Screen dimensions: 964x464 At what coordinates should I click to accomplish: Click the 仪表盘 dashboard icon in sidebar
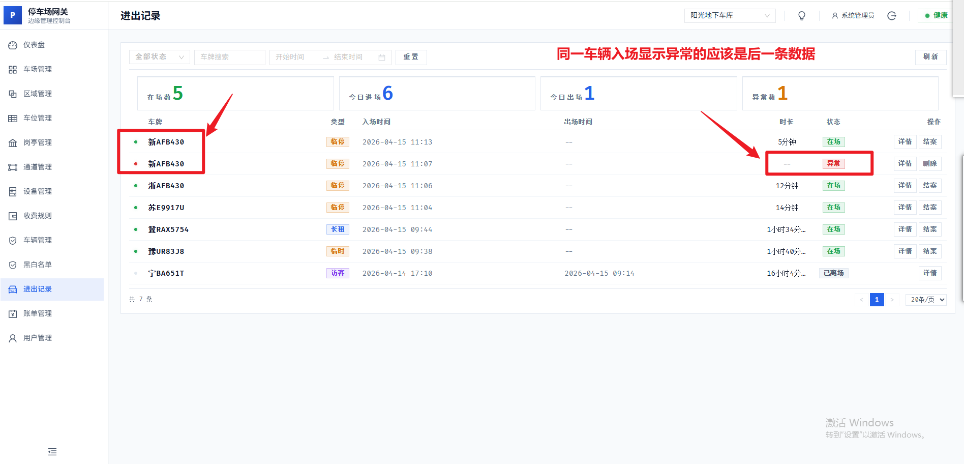(x=13, y=45)
